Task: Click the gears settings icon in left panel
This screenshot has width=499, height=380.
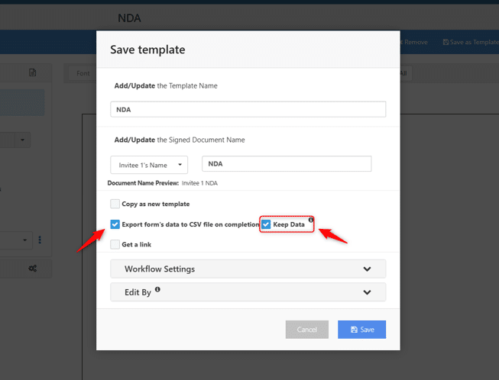Action: (x=33, y=269)
